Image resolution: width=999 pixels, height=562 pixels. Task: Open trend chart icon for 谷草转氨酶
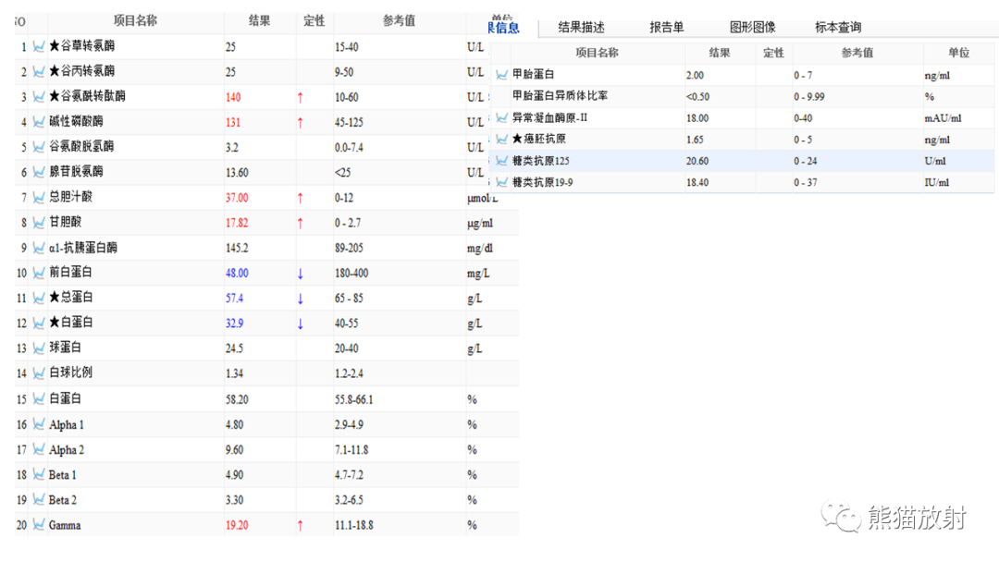click(x=39, y=46)
